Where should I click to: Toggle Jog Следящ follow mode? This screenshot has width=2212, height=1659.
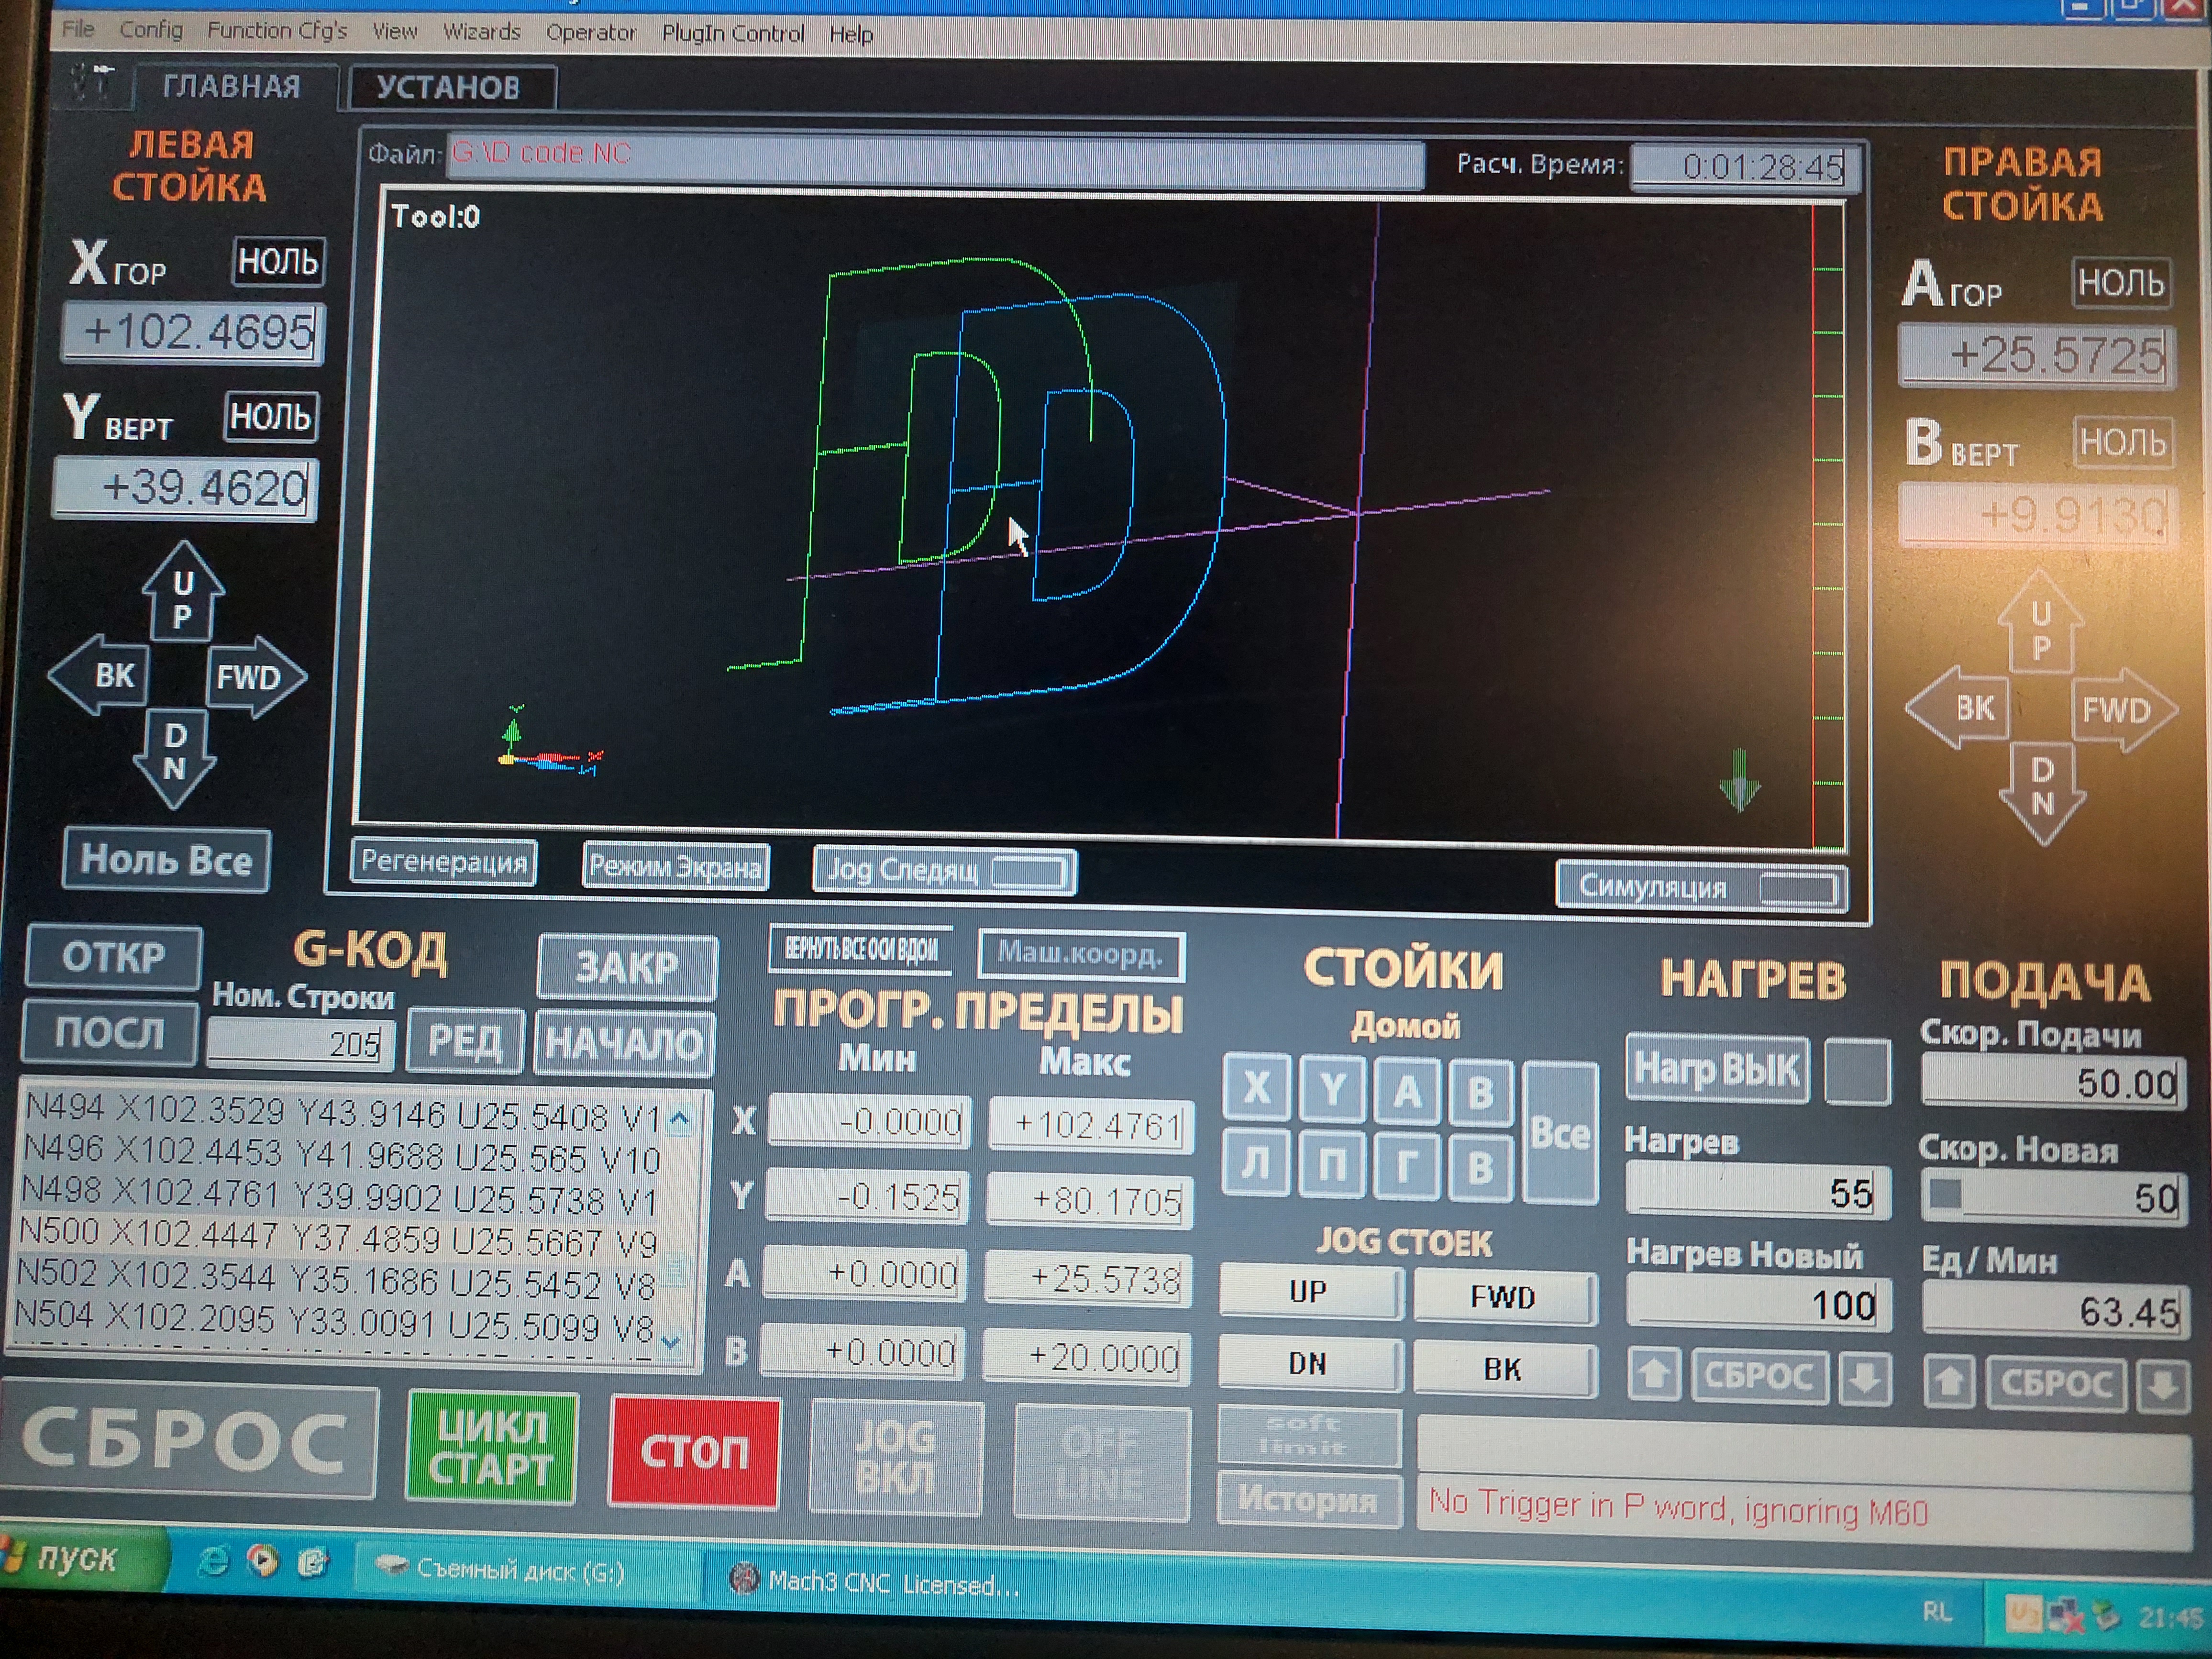click(x=945, y=871)
